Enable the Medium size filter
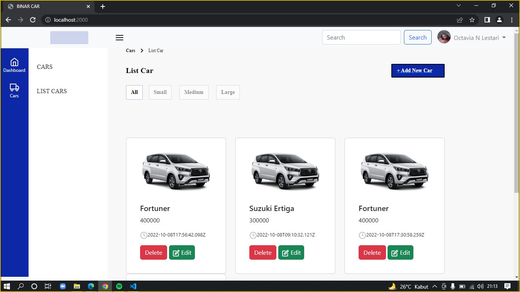This screenshot has width=520, height=292. (194, 92)
